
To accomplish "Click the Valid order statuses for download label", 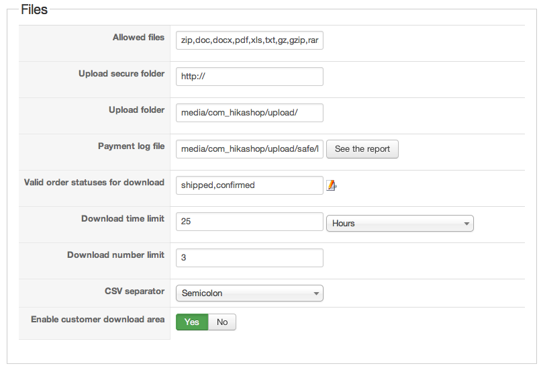I will coord(94,183).
